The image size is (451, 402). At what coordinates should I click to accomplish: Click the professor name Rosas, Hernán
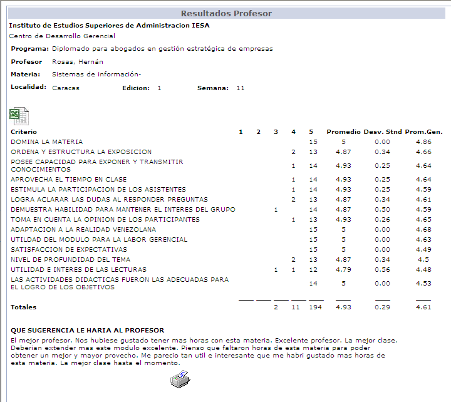click(x=78, y=62)
